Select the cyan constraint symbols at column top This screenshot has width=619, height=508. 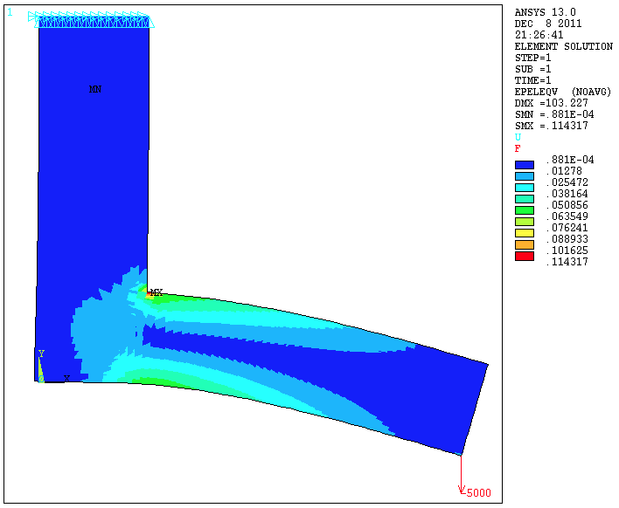point(91,20)
